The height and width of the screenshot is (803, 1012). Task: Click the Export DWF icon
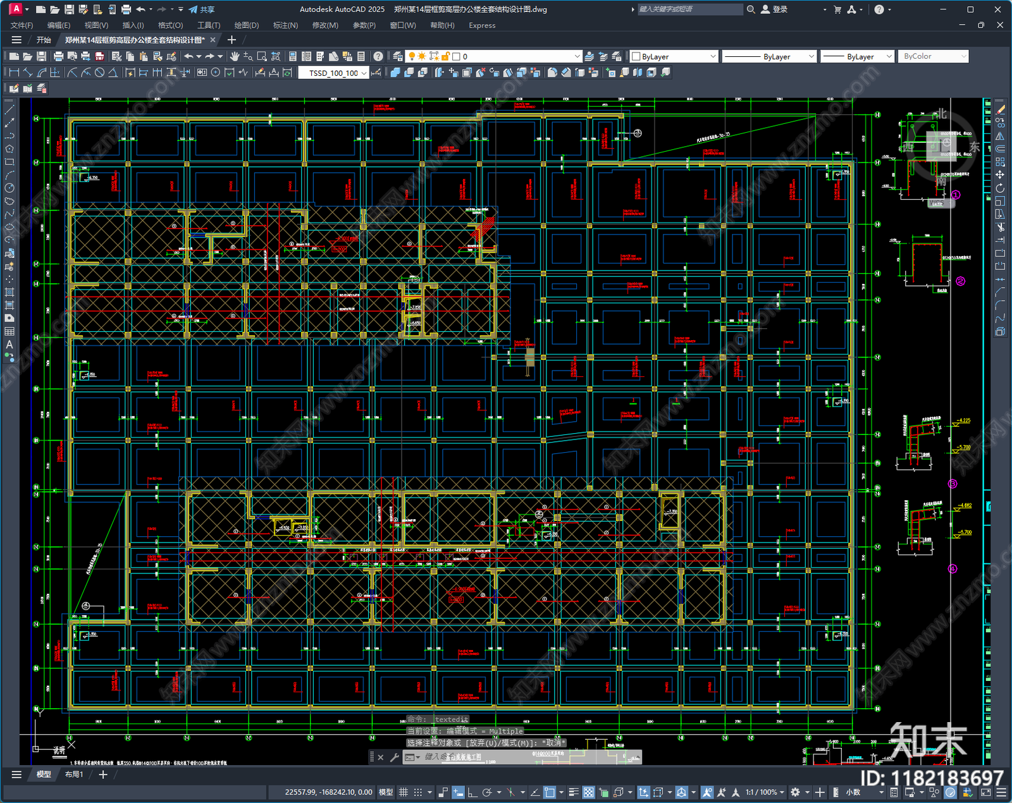(x=99, y=56)
